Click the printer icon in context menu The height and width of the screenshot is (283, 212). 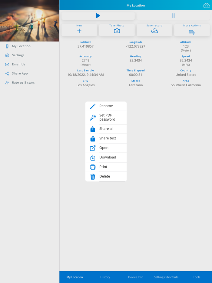pos(93,167)
